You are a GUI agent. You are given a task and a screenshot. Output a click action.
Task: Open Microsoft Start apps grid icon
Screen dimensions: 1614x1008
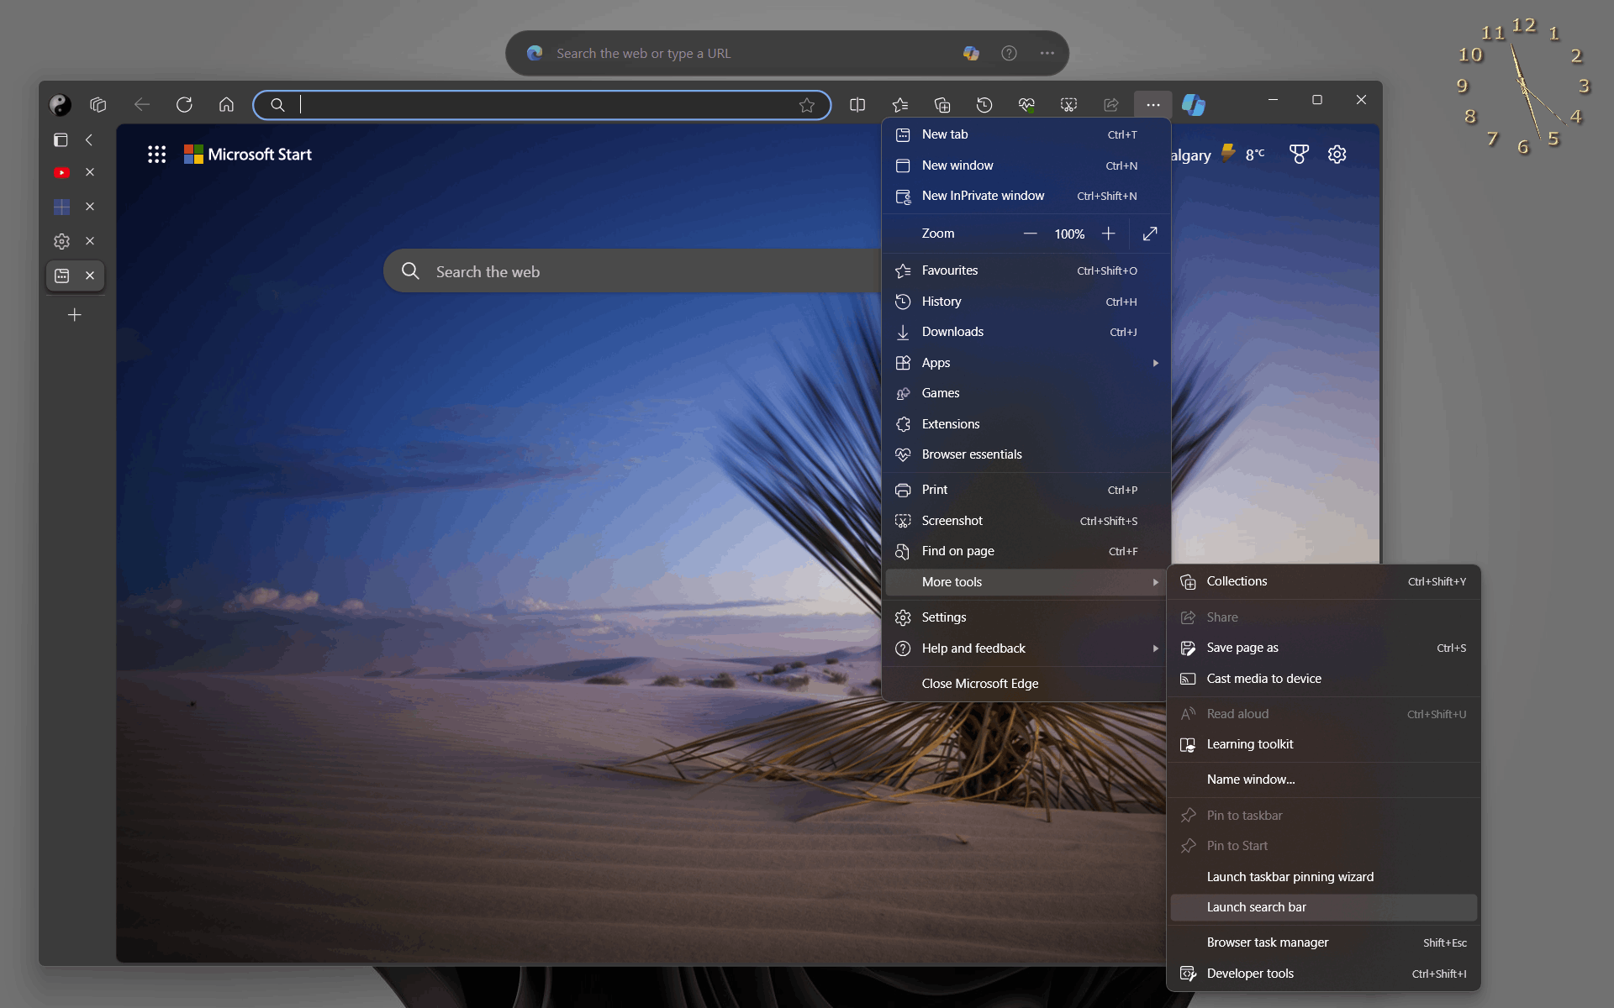click(x=156, y=155)
